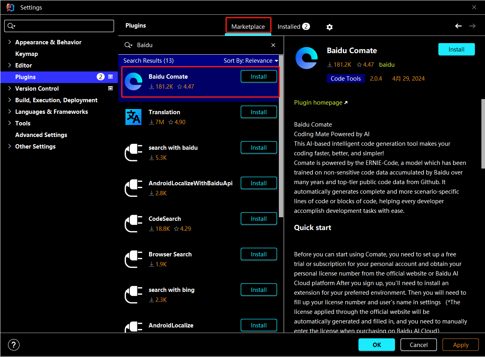The image size is (485, 357).
Task: Focus the settings search field
Action: [x=59, y=26]
